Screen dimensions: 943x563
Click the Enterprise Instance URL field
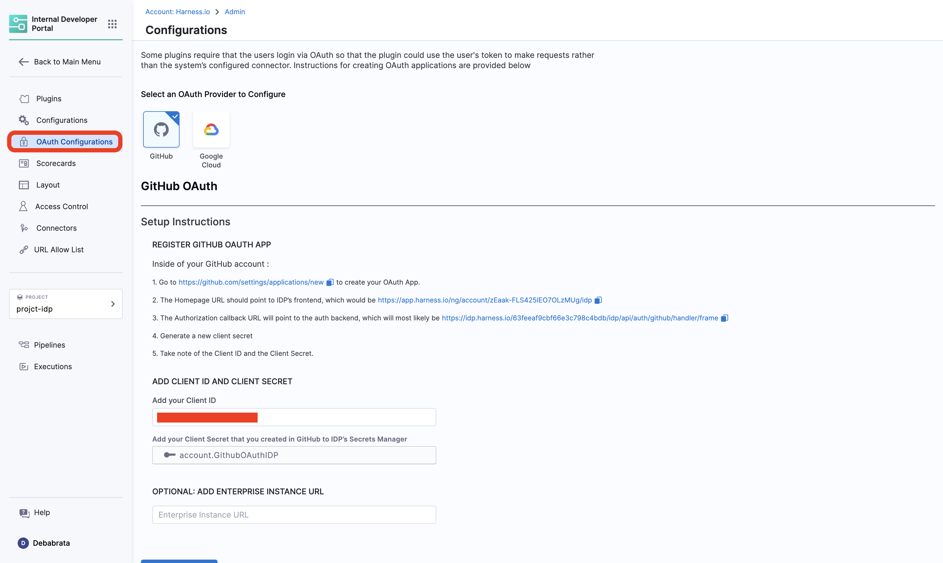(294, 515)
